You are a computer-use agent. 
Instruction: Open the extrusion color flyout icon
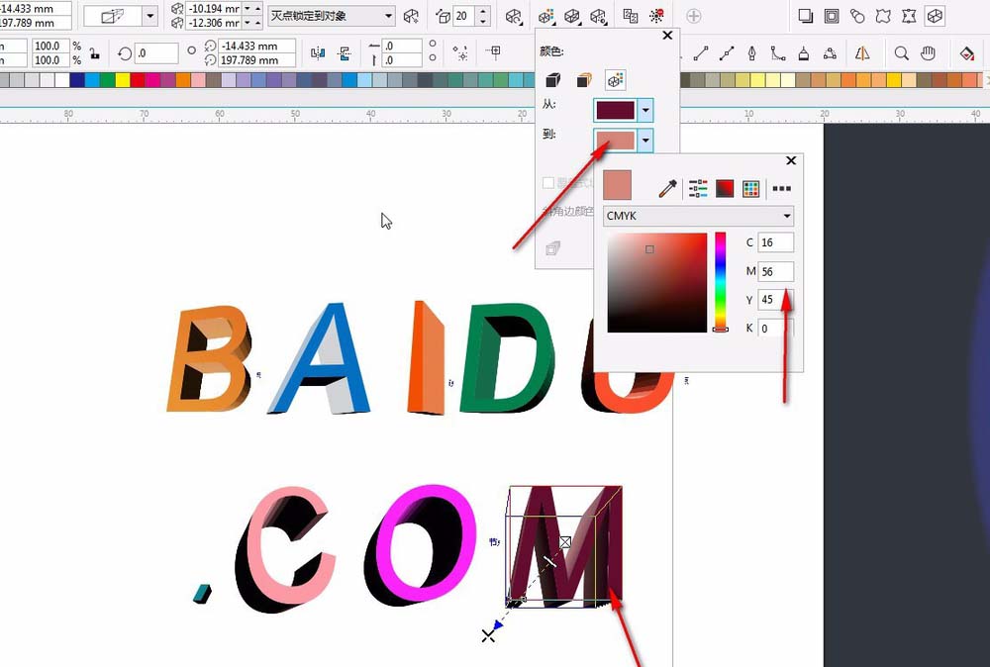coord(545,17)
